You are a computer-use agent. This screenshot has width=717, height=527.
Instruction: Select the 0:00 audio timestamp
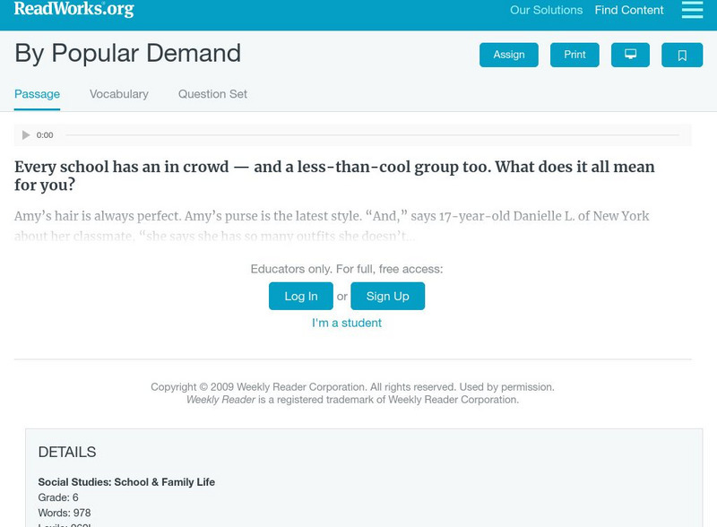pos(44,136)
